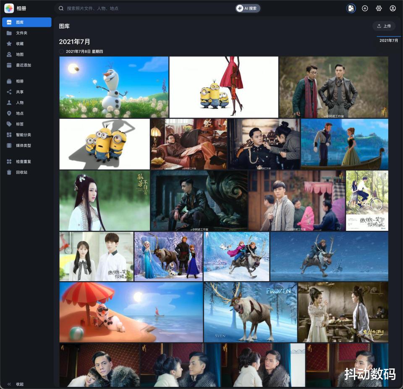Open the man lying on sofa thumbnail
Viewport: 403px width, 389px height.
188,144
